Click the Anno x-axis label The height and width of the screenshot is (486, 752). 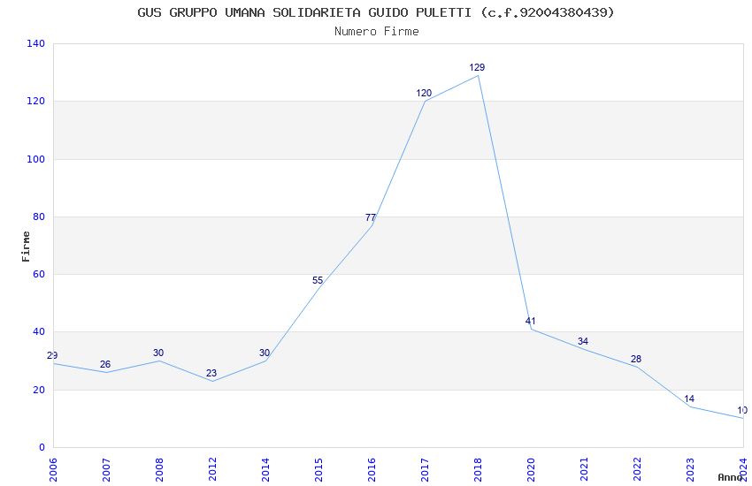(x=730, y=477)
